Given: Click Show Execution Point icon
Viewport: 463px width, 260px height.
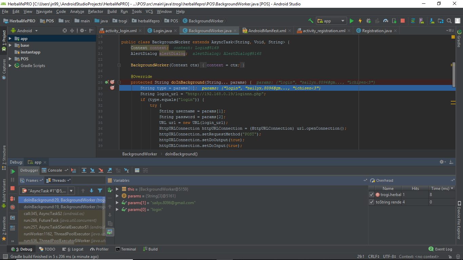Looking at the screenshot, I should tap(74, 170).
